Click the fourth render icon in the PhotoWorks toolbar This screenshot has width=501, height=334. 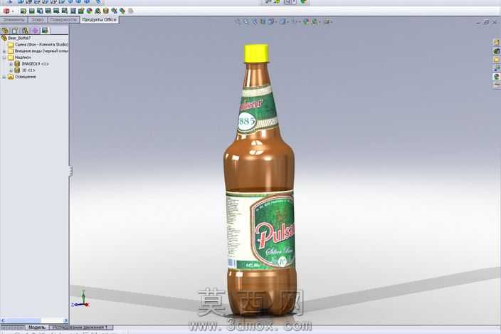(48, 11)
